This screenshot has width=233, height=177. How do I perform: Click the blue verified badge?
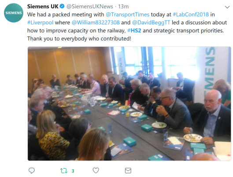62,7
